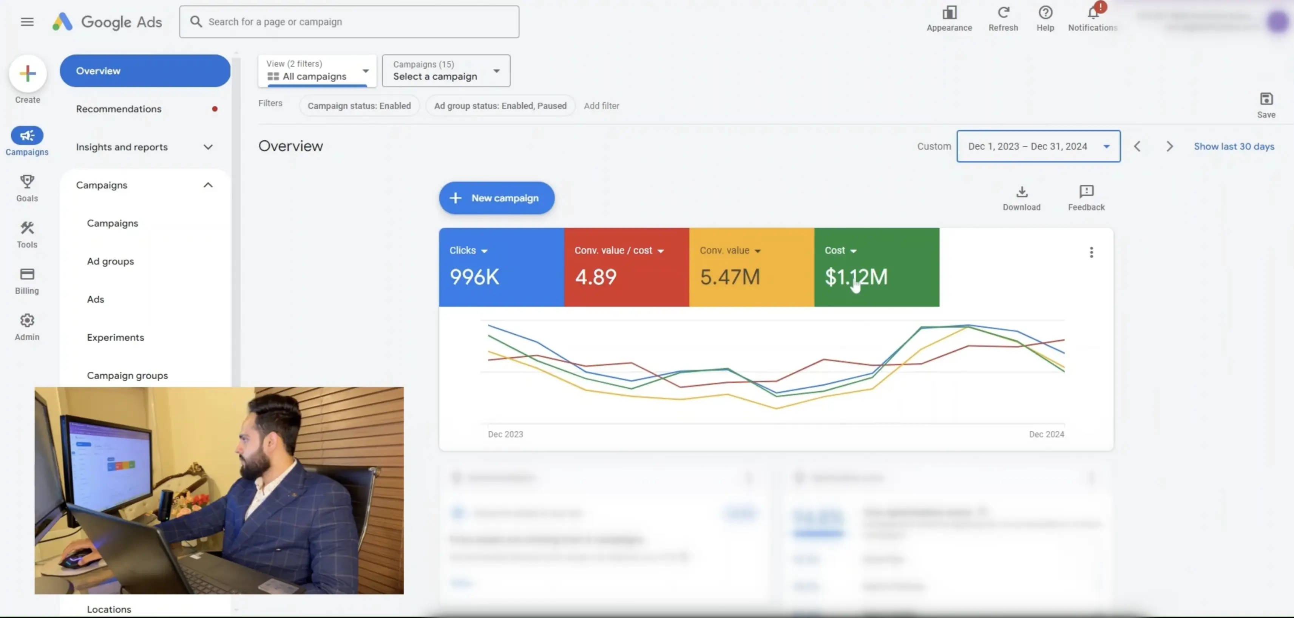Open the Feedback icon
This screenshot has height=618, width=1294.
click(x=1086, y=192)
